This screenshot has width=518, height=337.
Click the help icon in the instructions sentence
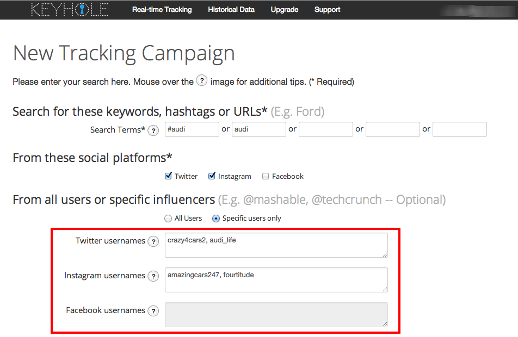pos(201,80)
